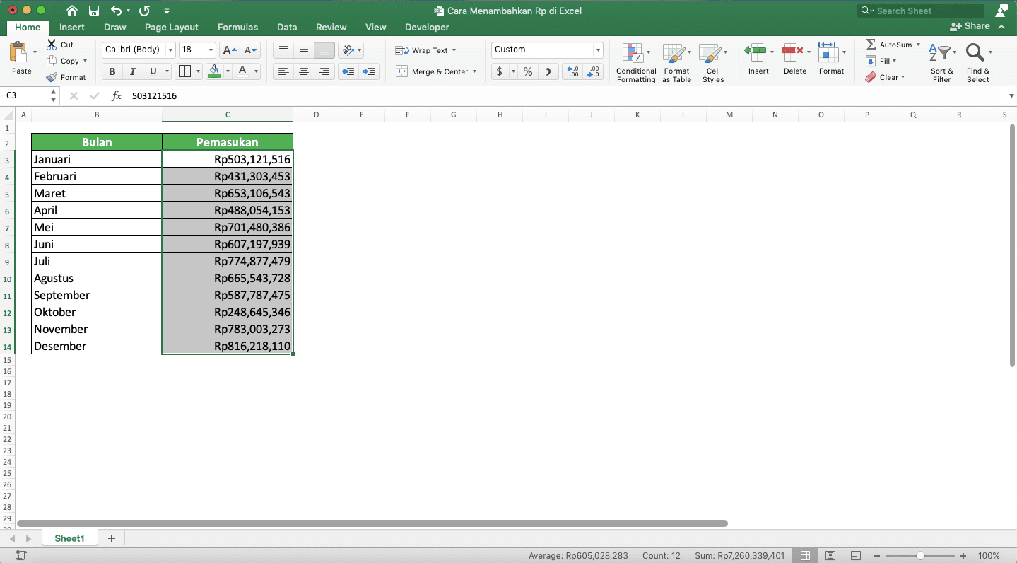
Task: Decrease font size
Action: [x=250, y=50]
